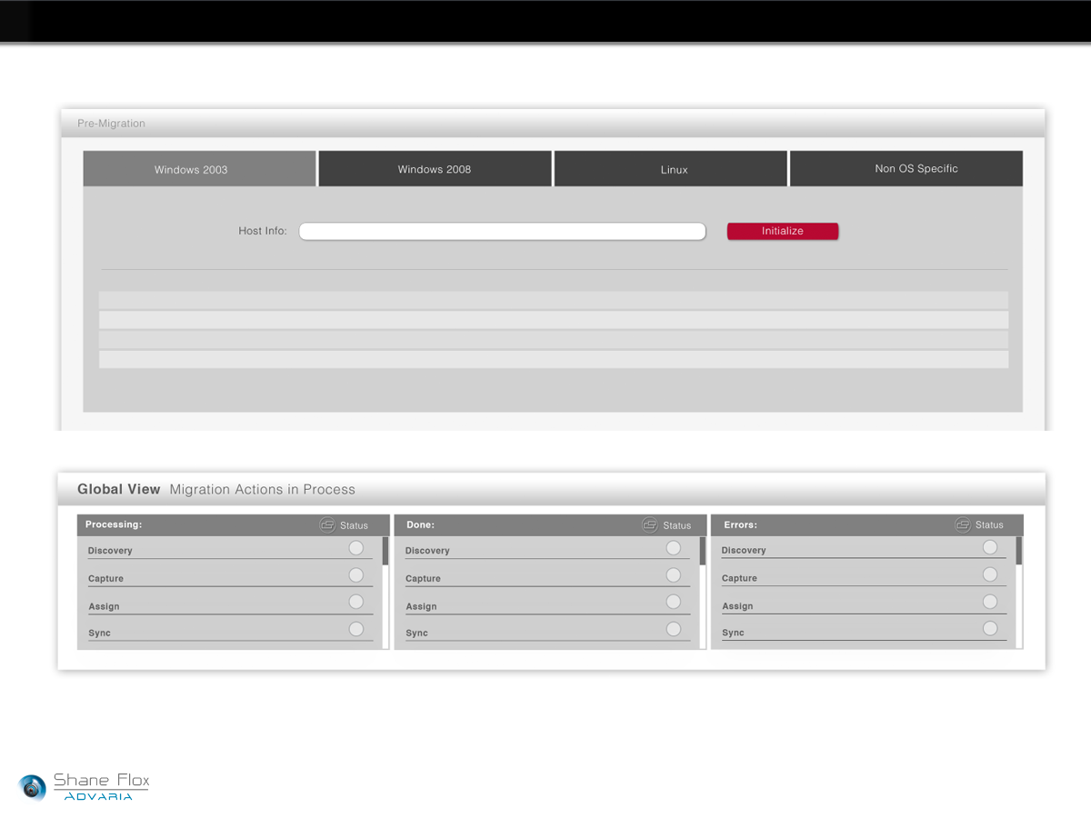Screen dimensions: 1091x818
Task: Click the Errors: column header
Action: click(x=740, y=524)
